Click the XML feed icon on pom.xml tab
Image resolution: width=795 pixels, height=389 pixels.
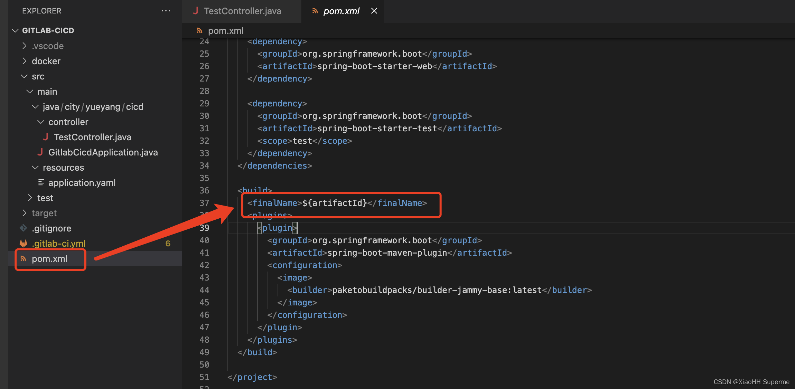point(315,11)
